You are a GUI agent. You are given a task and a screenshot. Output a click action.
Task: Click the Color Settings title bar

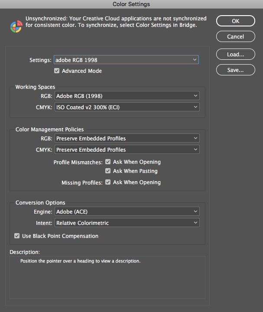coord(132,4)
